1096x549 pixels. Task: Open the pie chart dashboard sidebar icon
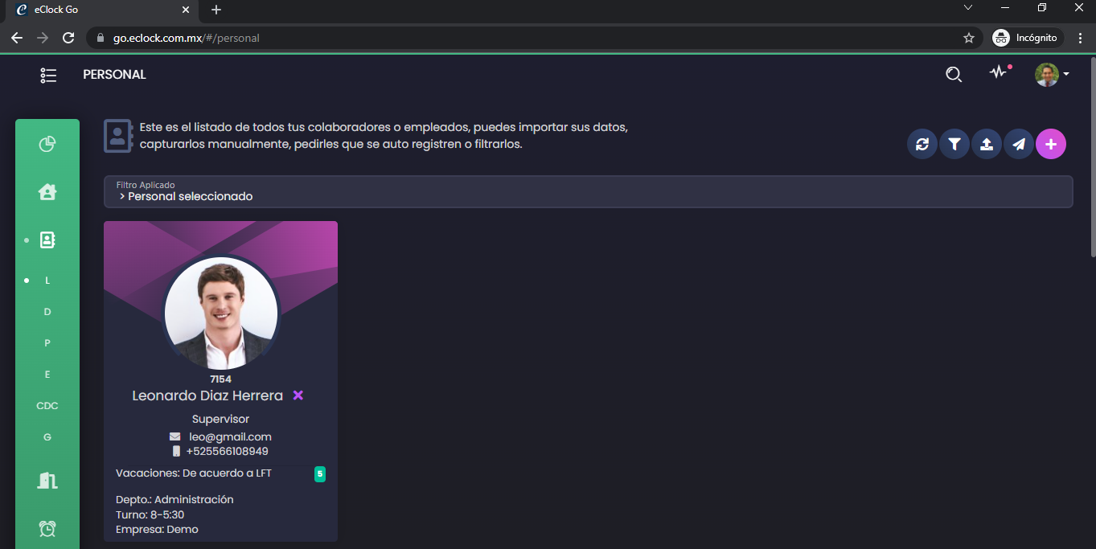47,144
